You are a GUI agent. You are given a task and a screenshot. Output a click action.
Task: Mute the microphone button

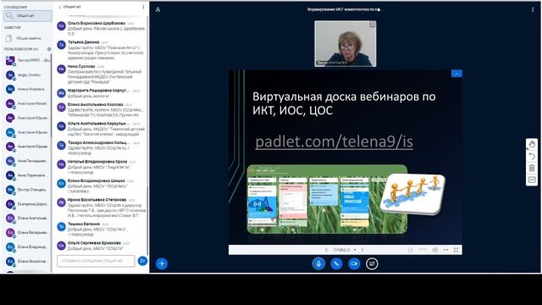(x=318, y=263)
